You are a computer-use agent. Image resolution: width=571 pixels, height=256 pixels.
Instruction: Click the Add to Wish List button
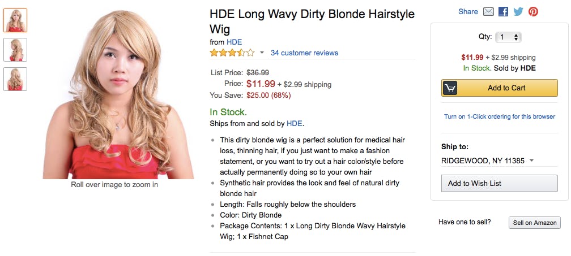(x=499, y=183)
